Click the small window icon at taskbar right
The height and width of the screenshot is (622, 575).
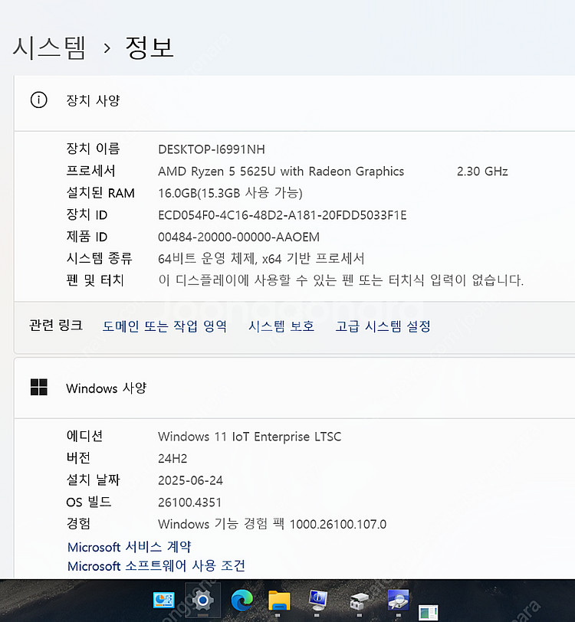point(428,613)
